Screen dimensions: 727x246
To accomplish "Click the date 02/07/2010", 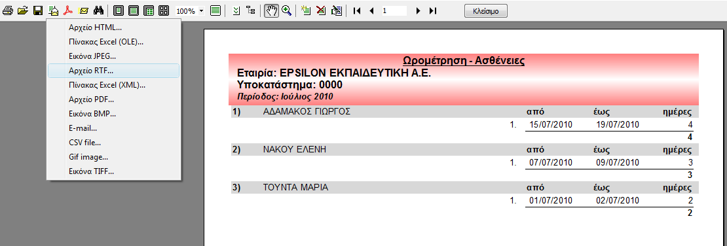I will [x=618, y=201].
